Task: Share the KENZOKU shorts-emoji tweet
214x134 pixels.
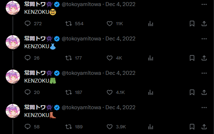Action: pos(204,93)
